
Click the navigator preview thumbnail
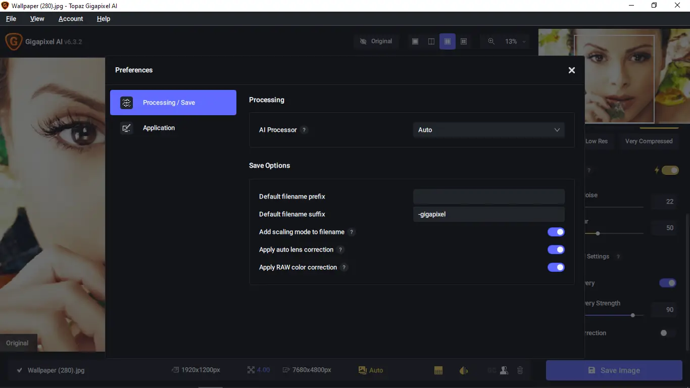pyautogui.click(x=614, y=76)
